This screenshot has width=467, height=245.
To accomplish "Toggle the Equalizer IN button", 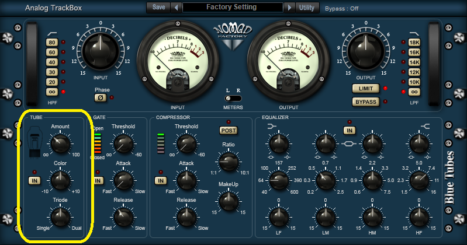I will pyautogui.click(x=350, y=130).
